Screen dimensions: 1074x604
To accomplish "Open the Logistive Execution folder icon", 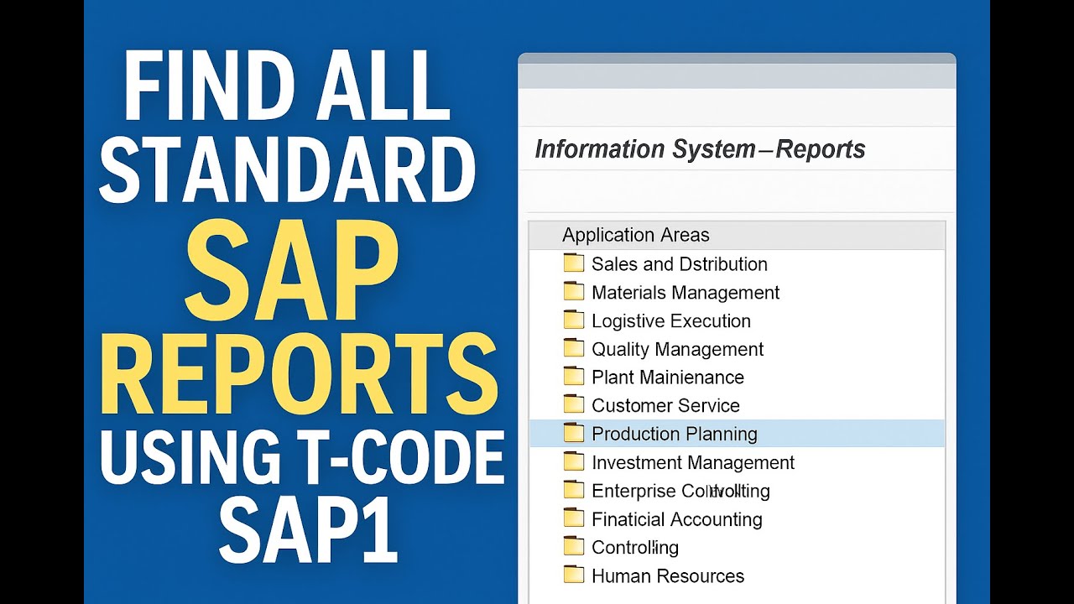I will (x=574, y=320).
